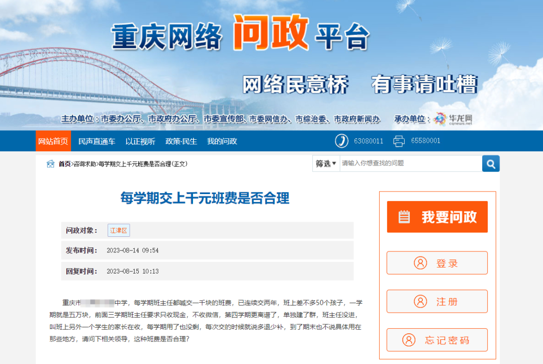Focus the question search input field
The width and height of the screenshot is (543, 364).
pos(411,163)
